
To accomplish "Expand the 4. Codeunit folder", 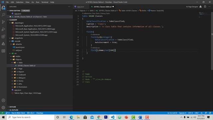I will tap(12, 75).
